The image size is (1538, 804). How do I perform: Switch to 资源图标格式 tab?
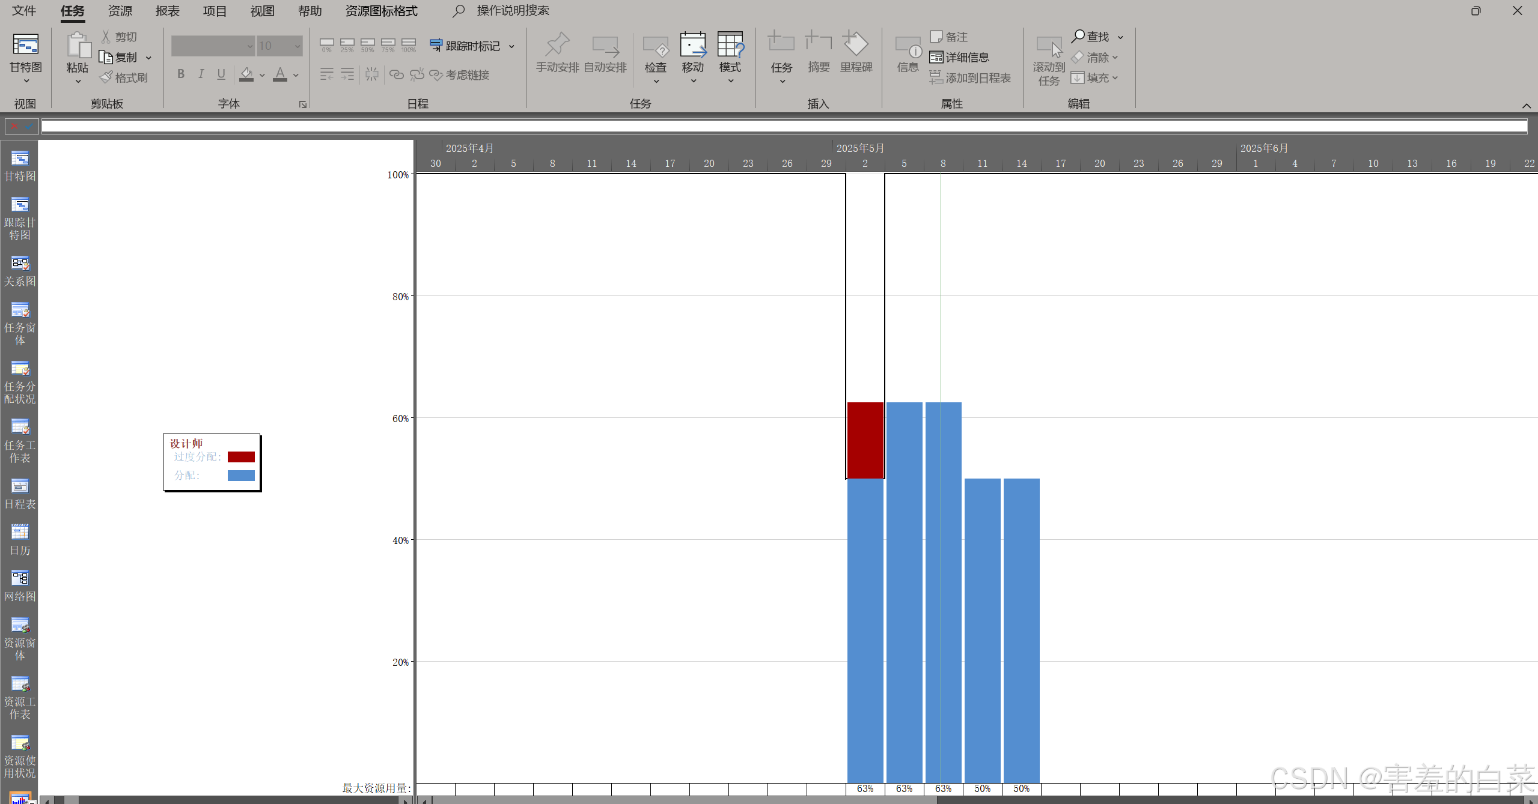[381, 11]
